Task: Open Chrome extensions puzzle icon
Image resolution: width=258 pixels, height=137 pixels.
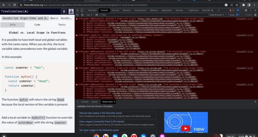Action: pos(244,5)
